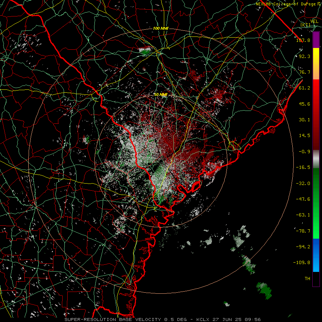Image resolution: width=322 pixels, height=322 pixels.
Task: Click the [KT] units label
Action: (306, 25)
